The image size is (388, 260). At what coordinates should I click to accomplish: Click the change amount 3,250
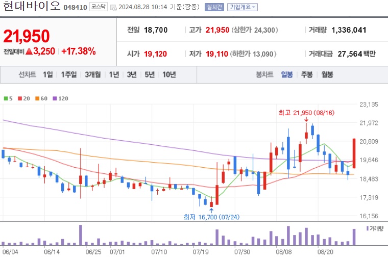[x=44, y=51]
